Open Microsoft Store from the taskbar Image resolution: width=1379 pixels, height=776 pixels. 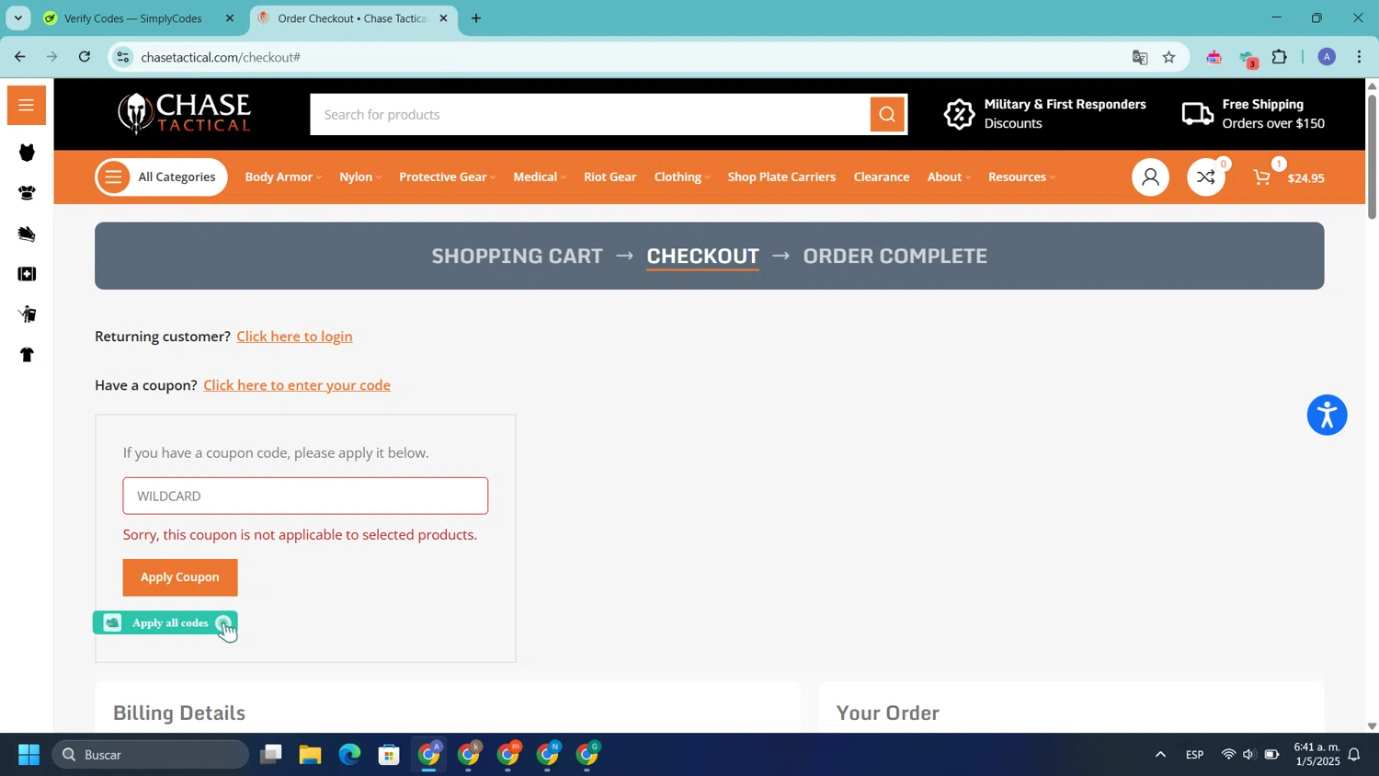click(389, 756)
